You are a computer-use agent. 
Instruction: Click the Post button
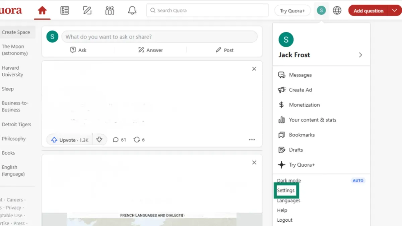(224, 50)
